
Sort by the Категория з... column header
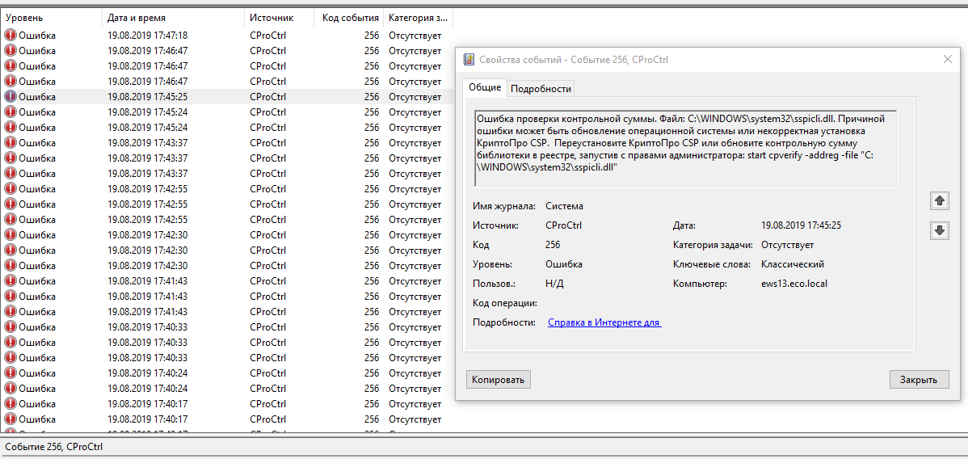click(418, 18)
